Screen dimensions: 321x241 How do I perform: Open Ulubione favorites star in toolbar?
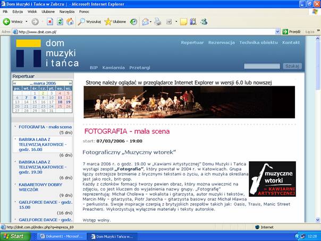point(108,22)
